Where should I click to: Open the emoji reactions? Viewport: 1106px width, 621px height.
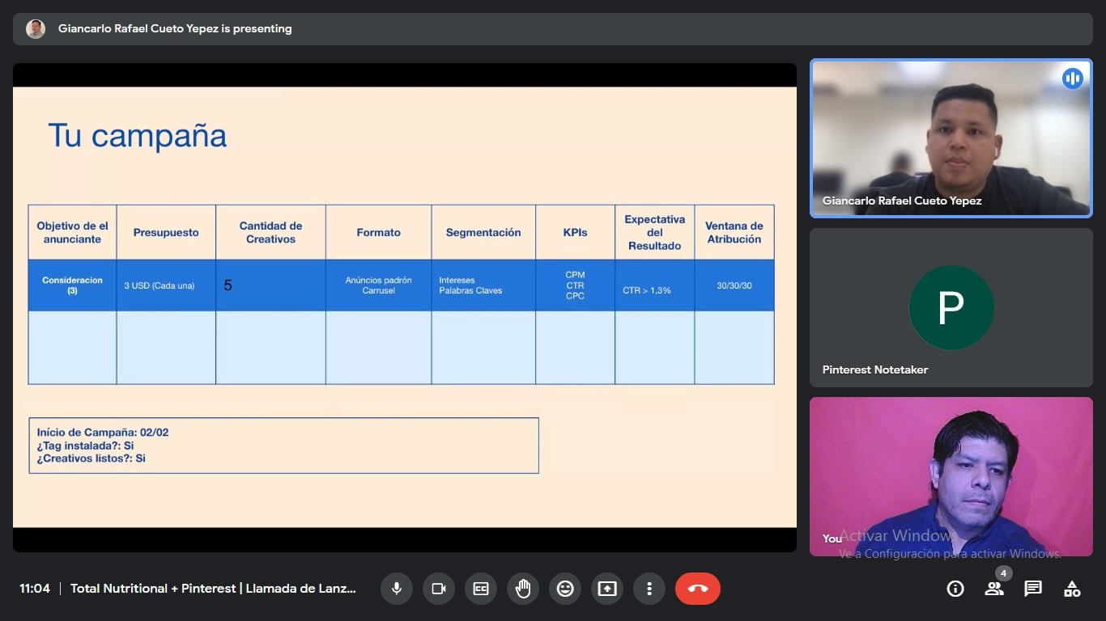pos(565,589)
